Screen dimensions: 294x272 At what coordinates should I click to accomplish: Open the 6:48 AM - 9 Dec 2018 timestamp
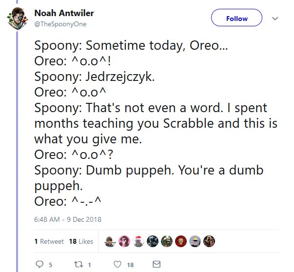pyautogui.click(x=68, y=219)
